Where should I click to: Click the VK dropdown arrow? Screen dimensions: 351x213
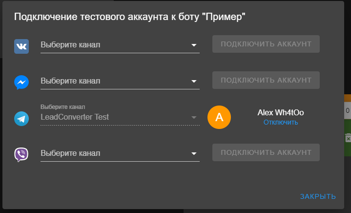click(194, 45)
